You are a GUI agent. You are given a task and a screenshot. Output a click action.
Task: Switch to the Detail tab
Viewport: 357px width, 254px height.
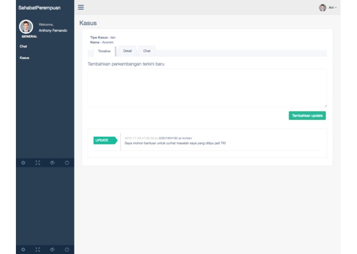pyautogui.click(x=127, y=51)
